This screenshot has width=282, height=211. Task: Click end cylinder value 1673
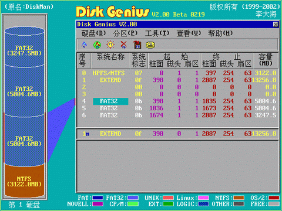coord(209,108)
